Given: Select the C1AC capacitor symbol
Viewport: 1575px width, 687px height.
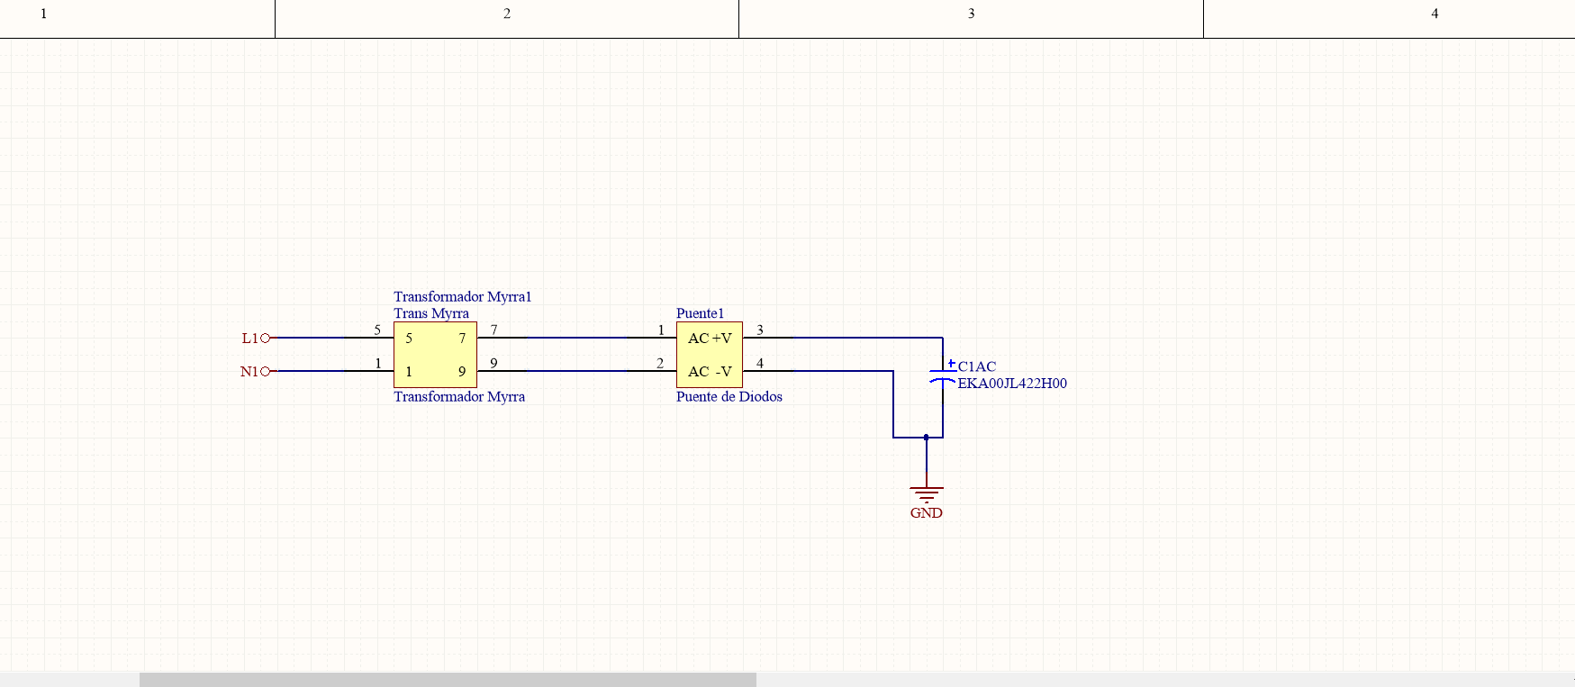Looking at the screenshot, I should pos(943,375).
